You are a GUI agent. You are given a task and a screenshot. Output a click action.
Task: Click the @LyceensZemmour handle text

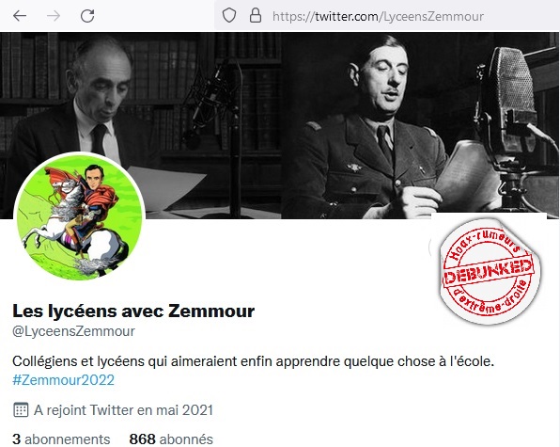(73, 331)
